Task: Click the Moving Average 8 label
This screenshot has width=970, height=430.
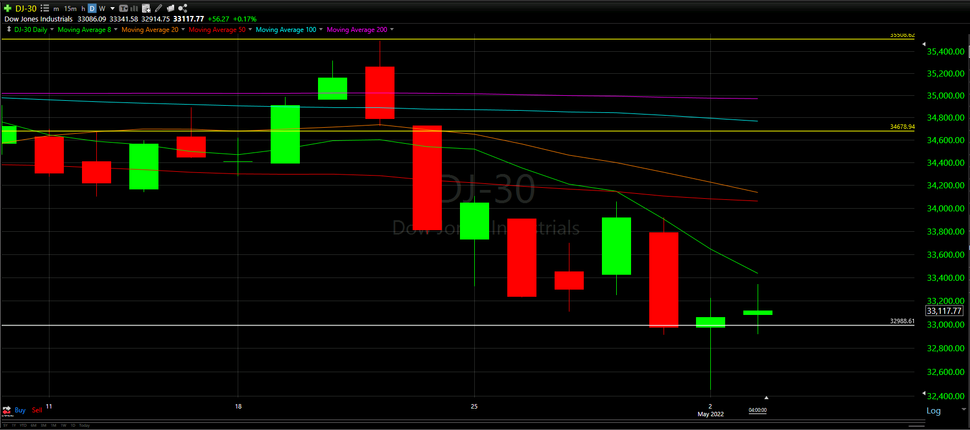Action: [84, 30]
